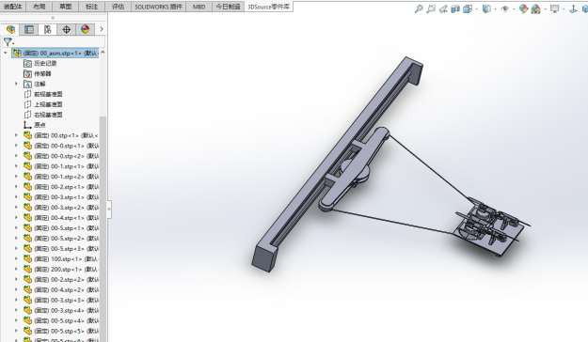Switch to the 布局 (Layout) tab
Screen dimensions: 588x342
pos(40,7)
